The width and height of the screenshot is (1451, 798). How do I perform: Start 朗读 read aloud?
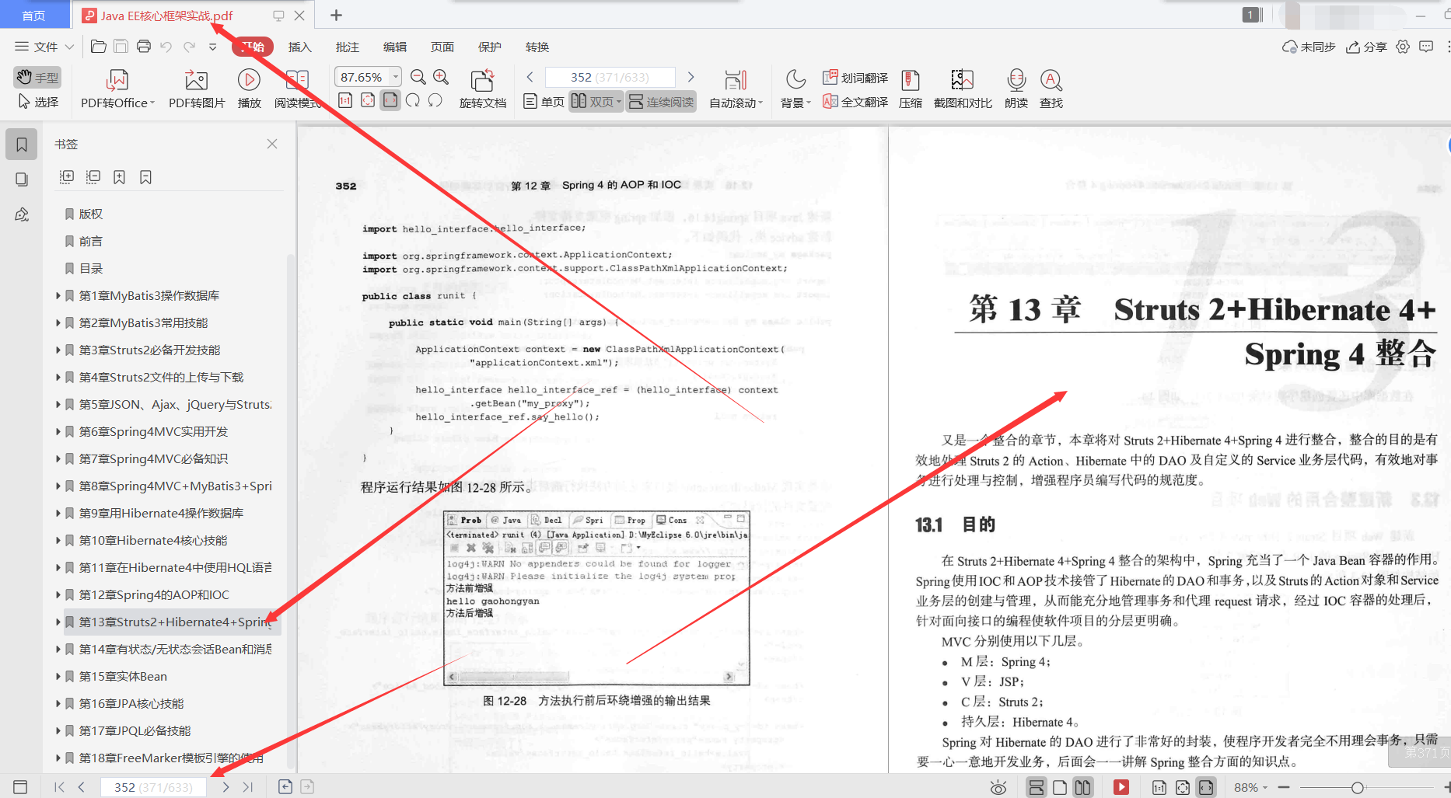(1016, 89)
